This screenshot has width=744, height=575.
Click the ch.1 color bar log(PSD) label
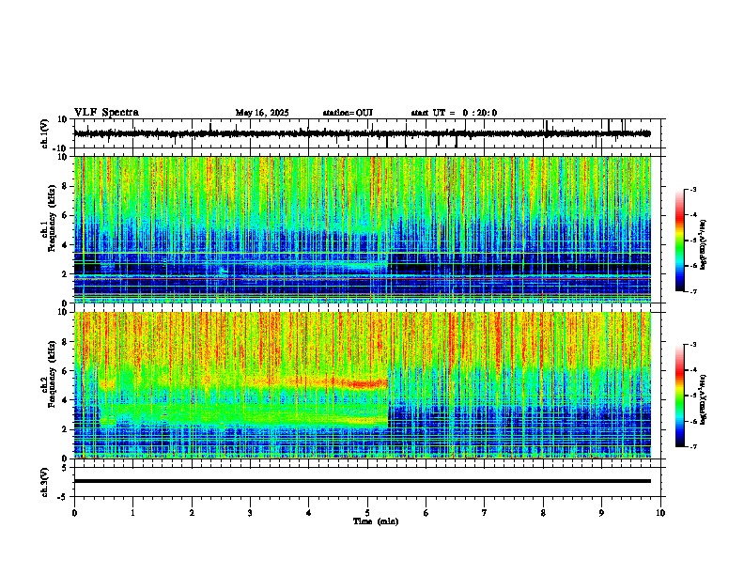click(704, 245)
